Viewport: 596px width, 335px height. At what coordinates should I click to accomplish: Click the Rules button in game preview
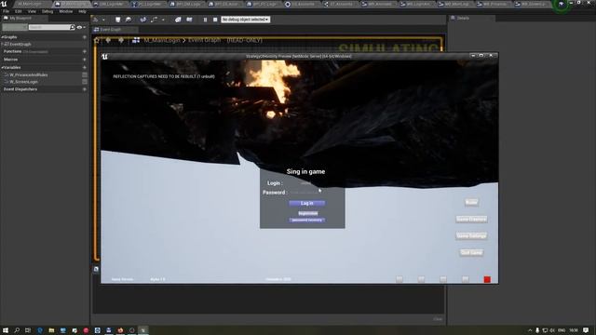tap(471, 203)
